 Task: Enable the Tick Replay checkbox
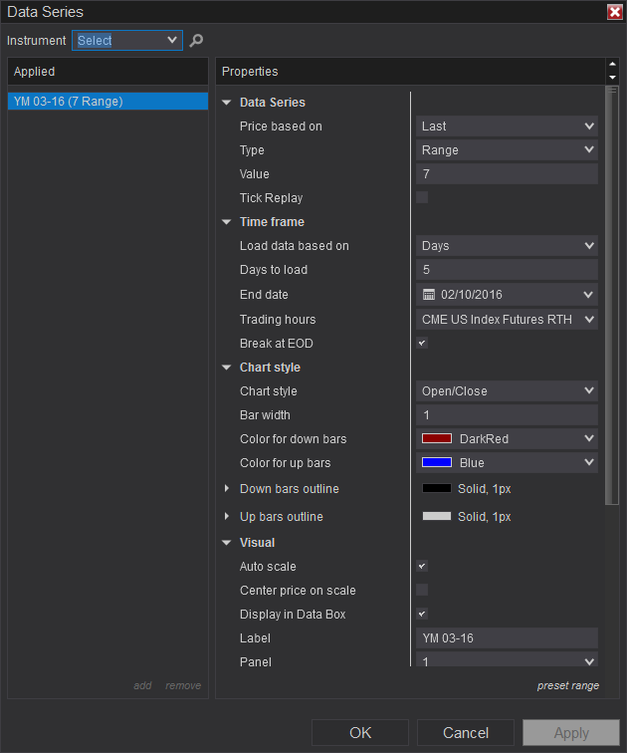[x=422, y=197]
